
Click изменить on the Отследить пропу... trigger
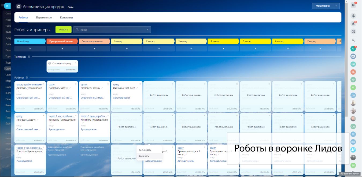(71, 69)
